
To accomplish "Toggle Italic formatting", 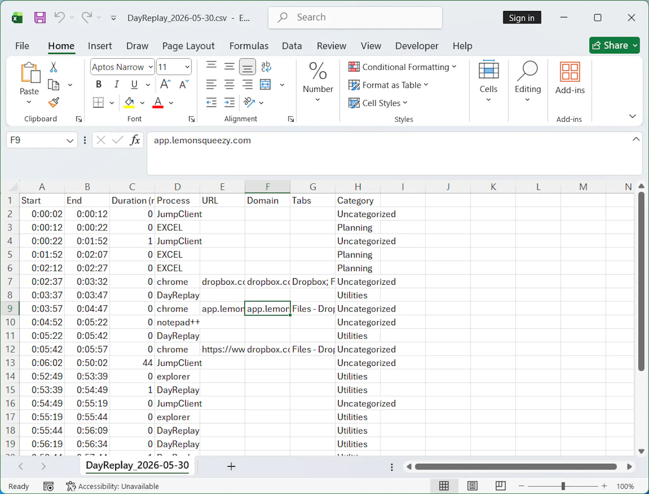I will 117,84.
